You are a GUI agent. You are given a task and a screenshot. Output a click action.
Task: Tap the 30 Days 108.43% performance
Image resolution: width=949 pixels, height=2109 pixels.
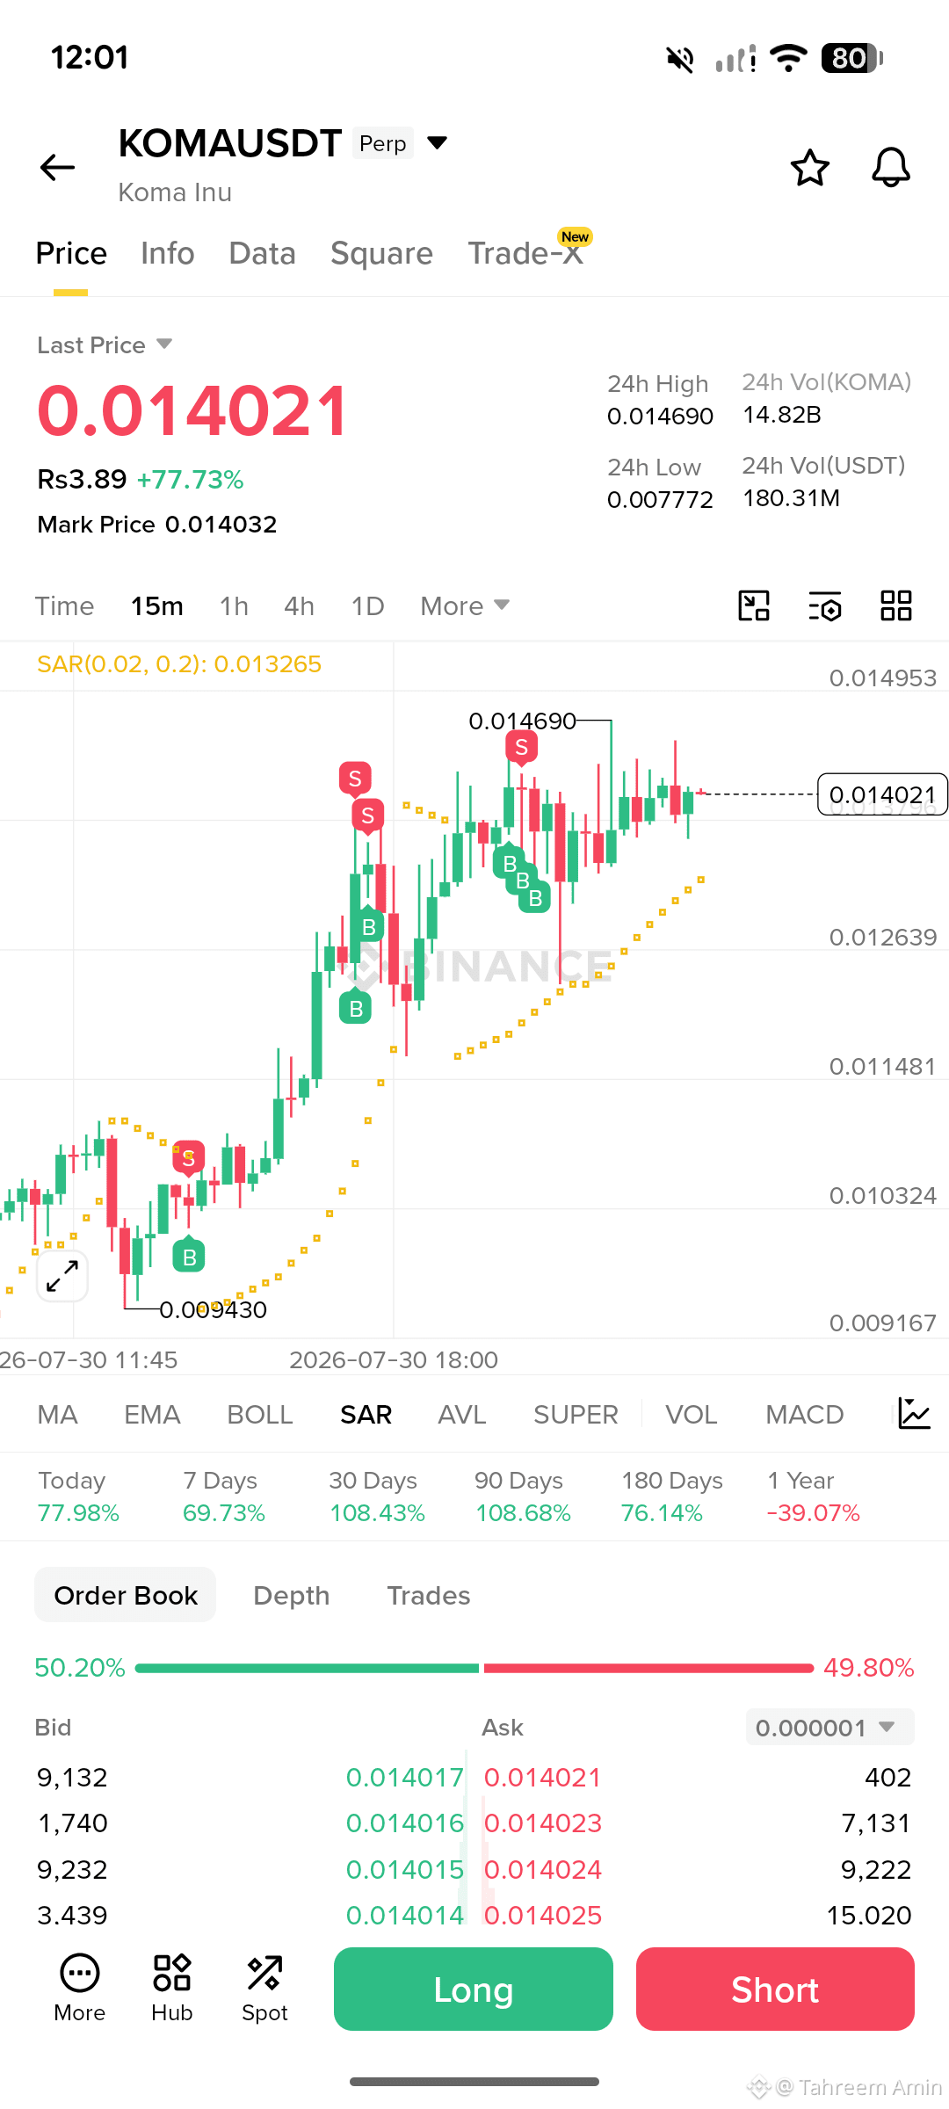[x=377, y=1497]
